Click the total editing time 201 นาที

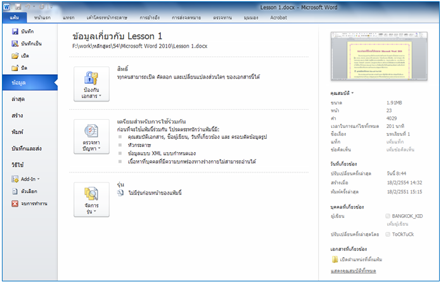point(395,126)
